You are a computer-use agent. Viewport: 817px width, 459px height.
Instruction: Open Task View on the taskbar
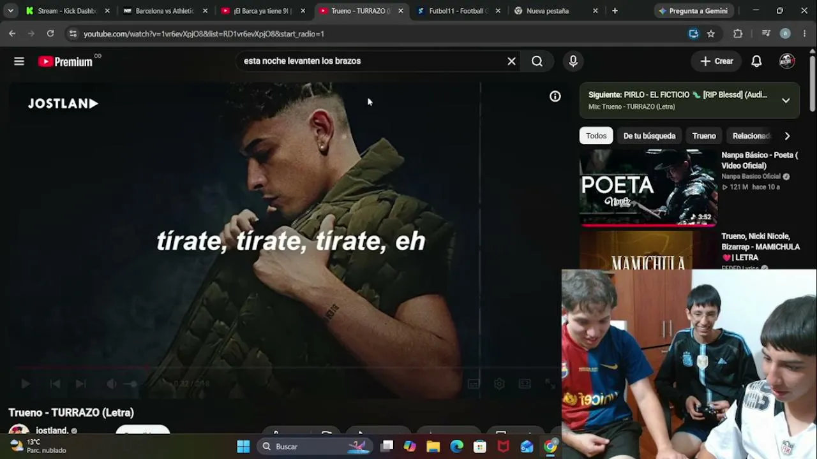coord(387,446)
